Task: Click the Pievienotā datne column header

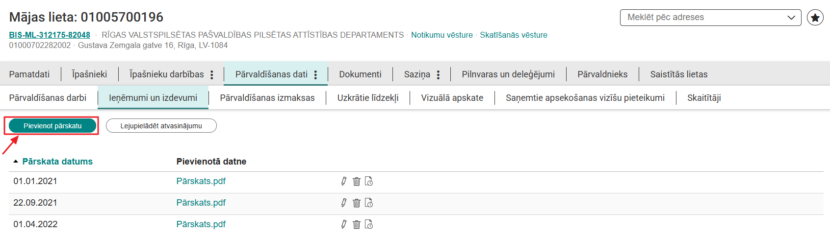Action: click(x=211, y=162)
